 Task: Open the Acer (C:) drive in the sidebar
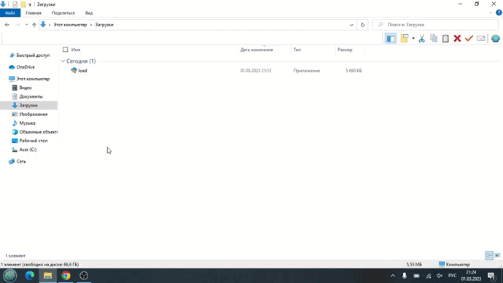pos(28,150)
